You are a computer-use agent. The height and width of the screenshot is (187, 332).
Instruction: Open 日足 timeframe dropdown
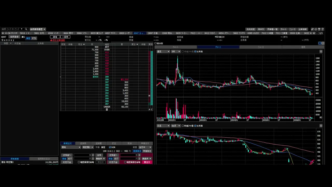coord(163,126)
